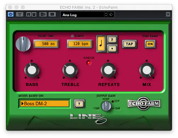Image resolution: width=178 pixels, height=138 pixels.
Task: Select the quarter note subdivision button
Action: click(x=101, y=44)
